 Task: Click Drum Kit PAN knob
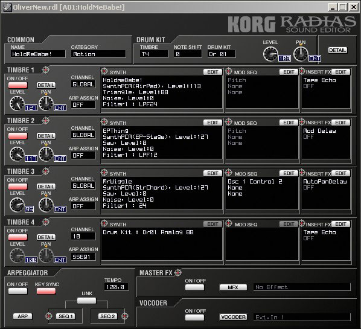pos(301,54)
